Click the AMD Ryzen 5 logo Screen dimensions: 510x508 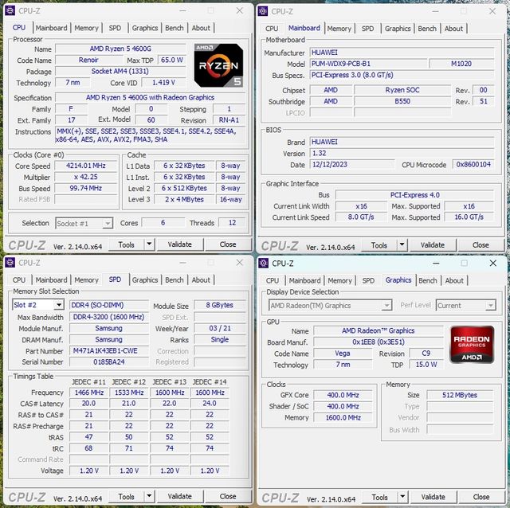(218, 65)
